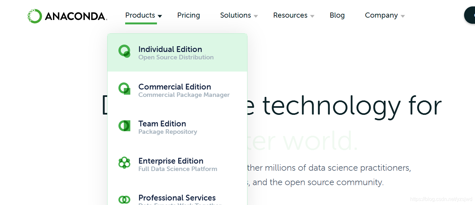The height and width of the screenshot is (205, 475).
Task: Expand the Resources dropdown arrow
Action: click(312, 16)
